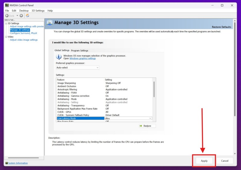This screenshot has height=170, width=241.
Task: Click the info icon beside graphics processor notice
Action: (59, 57)
